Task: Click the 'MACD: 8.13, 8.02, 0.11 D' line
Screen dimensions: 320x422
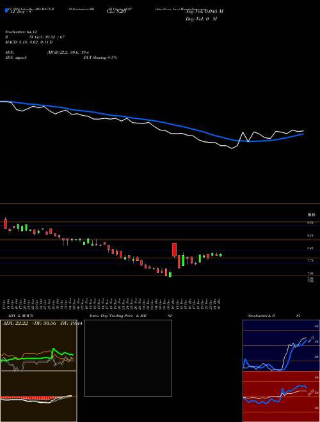Action: click(29, 42)
